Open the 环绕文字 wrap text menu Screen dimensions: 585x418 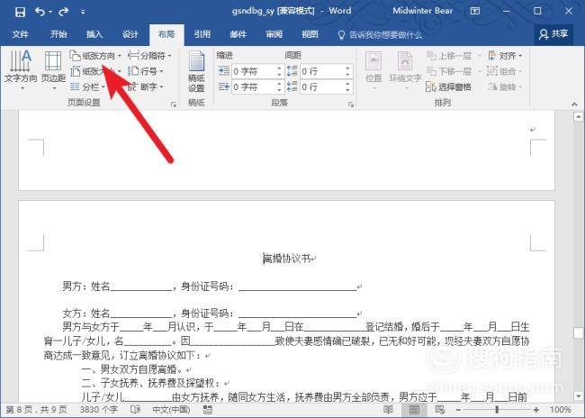[x=405, y=71]
